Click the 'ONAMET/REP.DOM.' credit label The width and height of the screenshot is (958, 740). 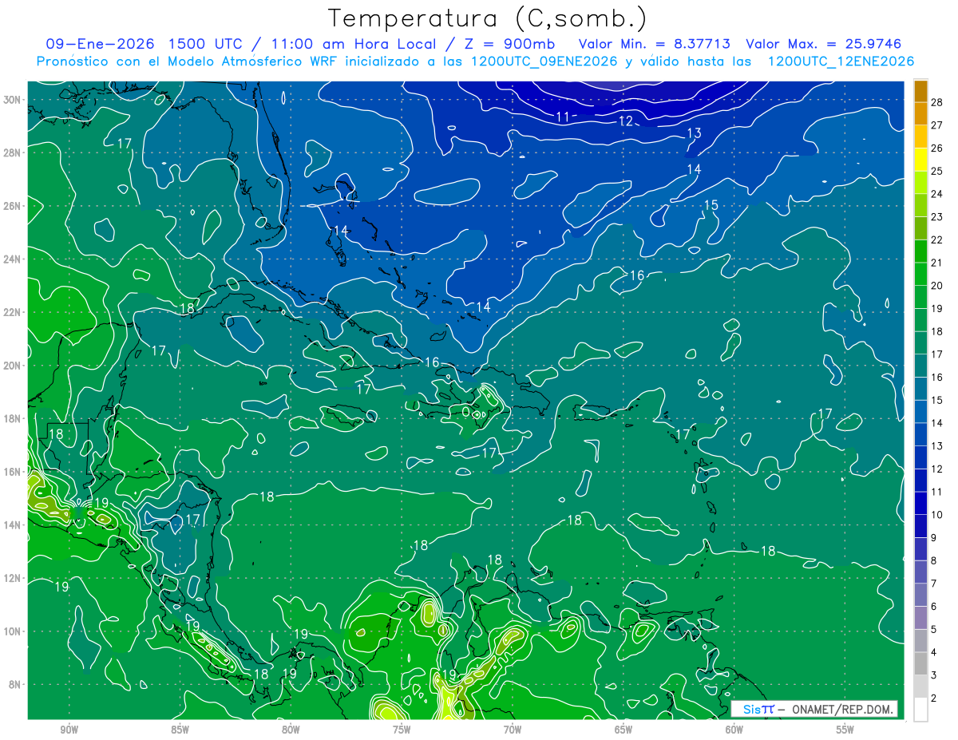tap(843, 709)
